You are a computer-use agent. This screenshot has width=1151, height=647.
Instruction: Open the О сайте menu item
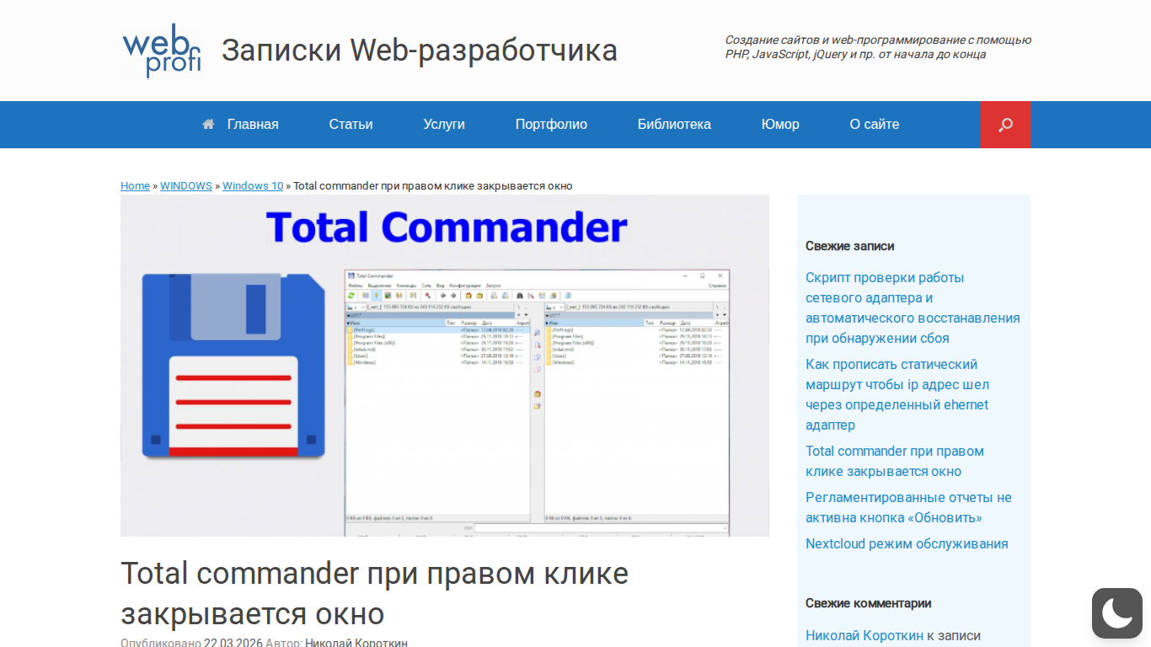[x=875, y=125]
